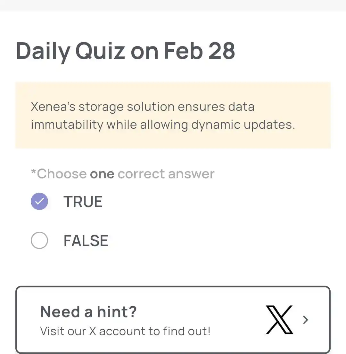Click 'Visit our X account to find out!'
The image size is (346, 354).
pyautogui.click(x=125, y=331)
